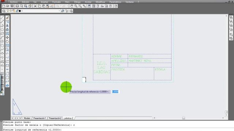The height and width of the screenshot is (131, 234).
Task: Cut selection with scissors icon
Action: click(35, 6)
